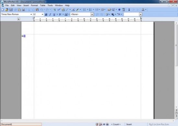
Task: Click inside the empty combo box field
Action: (x=131, y=14)
